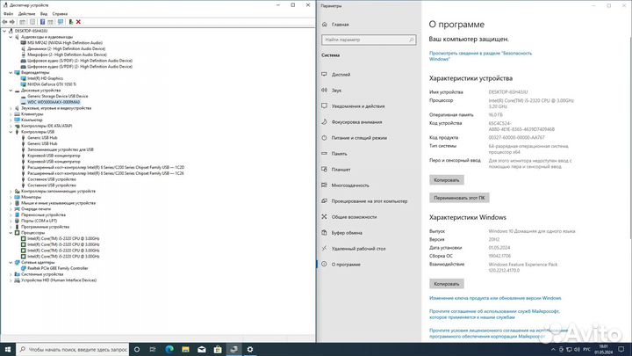The image size is (632, 356).
Task: Collapse the Видеоадаптеры category
Action: 11,73
